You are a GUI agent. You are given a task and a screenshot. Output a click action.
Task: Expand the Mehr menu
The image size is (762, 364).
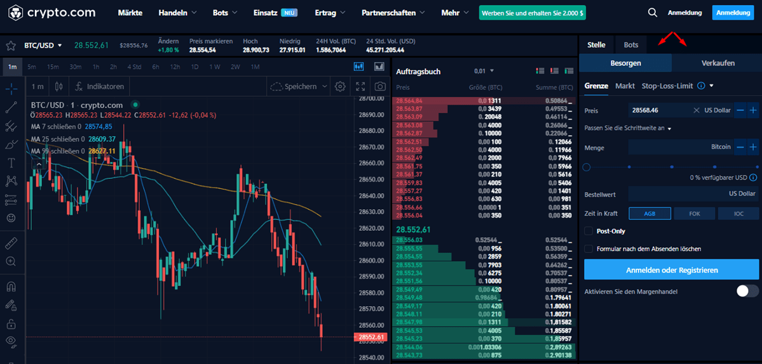coord(455,13)
